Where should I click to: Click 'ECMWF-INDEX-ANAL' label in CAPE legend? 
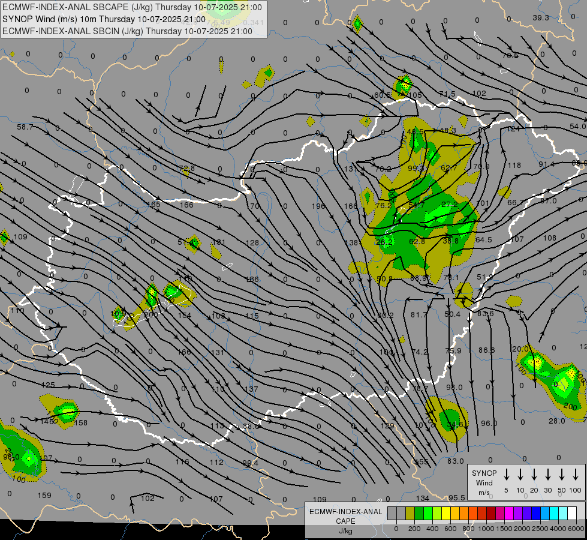pyautogui.click(x=345, y=512)
